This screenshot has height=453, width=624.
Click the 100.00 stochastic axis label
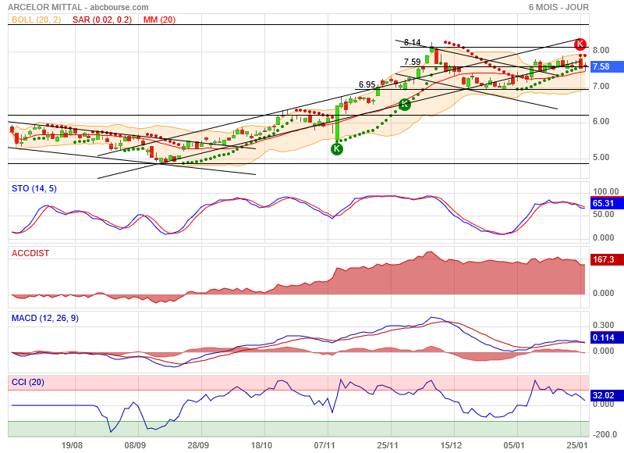pos(606,191)
